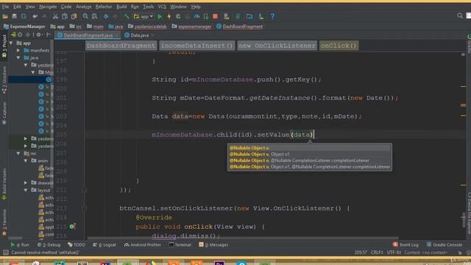Switch to the Data.java tab
471x265 pixels.
tap(139, 35)
